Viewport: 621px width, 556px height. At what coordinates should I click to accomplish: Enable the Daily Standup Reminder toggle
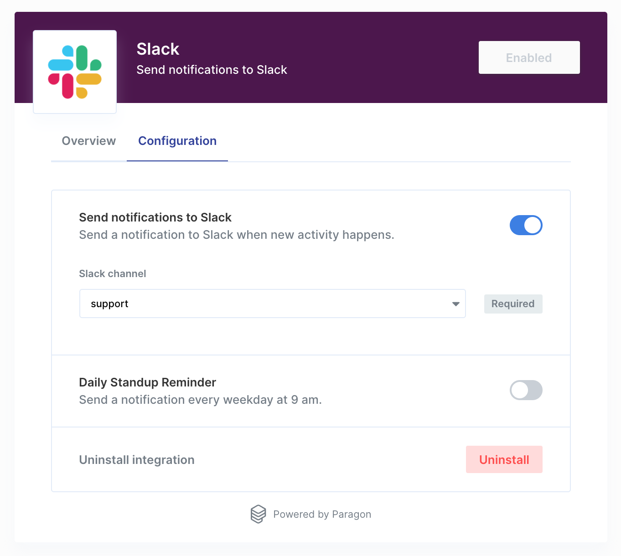click(526, 390)
